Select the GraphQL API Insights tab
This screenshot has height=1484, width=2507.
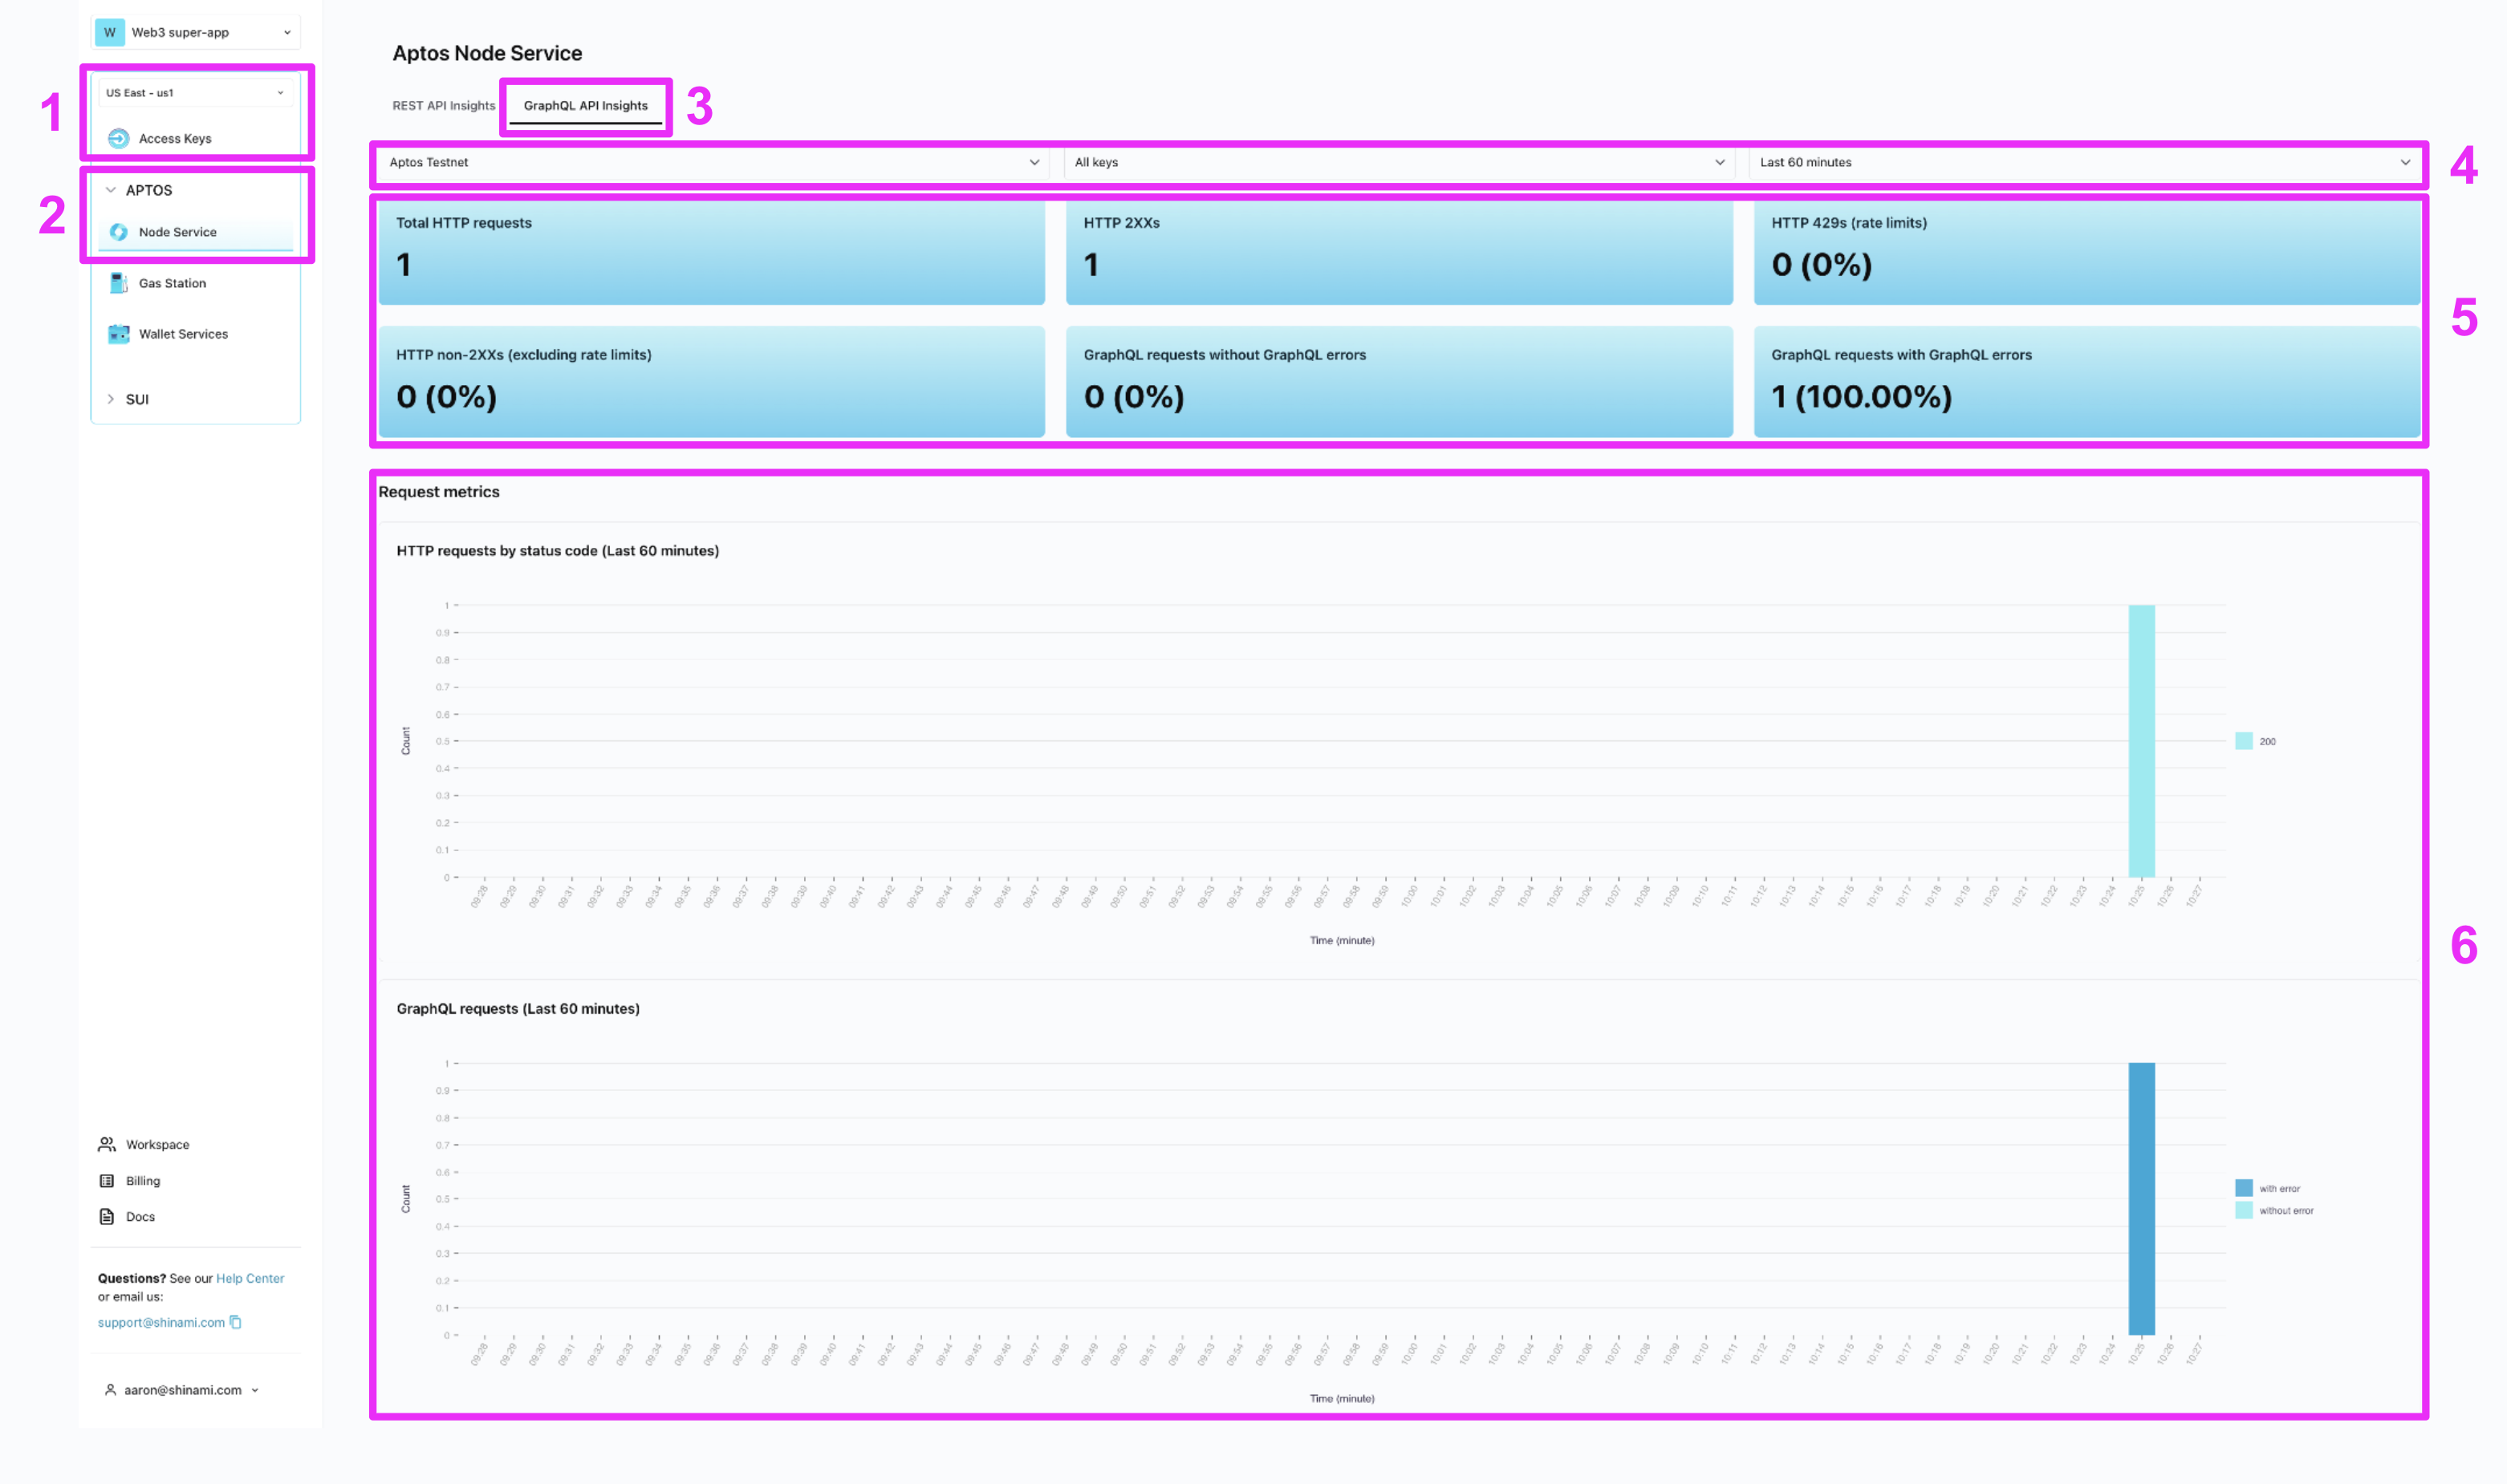coord(585,105)
